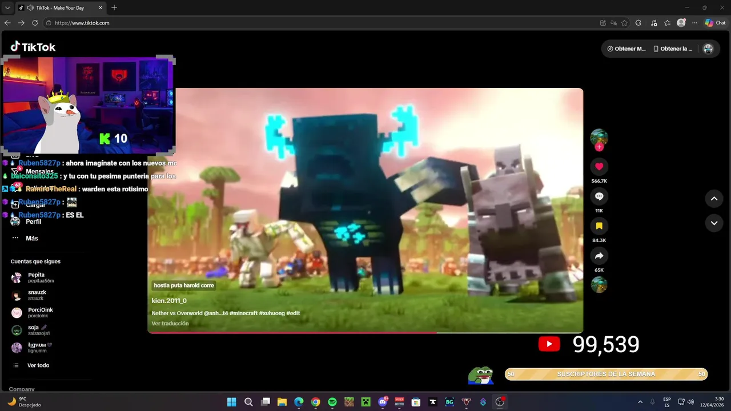731x411 pixels.
Task: Open Edge profile avatar
Action: click(681, 23)
